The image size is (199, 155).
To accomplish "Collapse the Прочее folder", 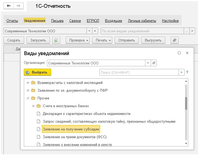I will tap(28, 98).
